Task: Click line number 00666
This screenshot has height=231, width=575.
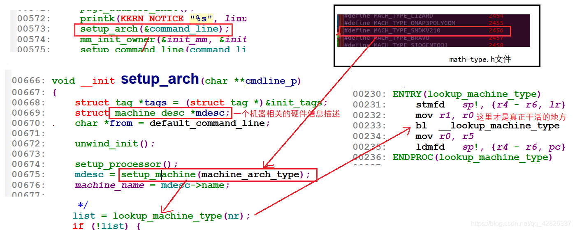Action: click(x=29, y=81)
